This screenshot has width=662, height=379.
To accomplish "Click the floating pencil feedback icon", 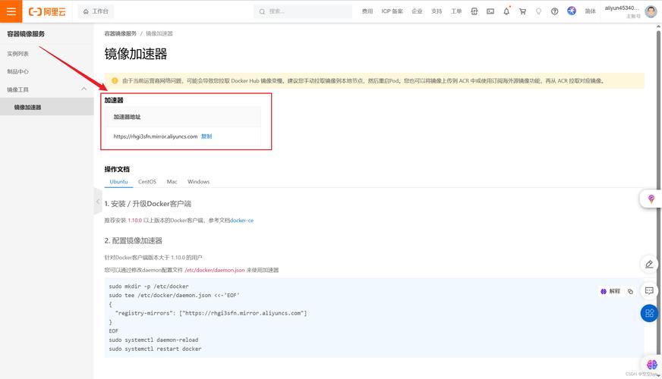I will pyautogui.click(x=649, y=265).
